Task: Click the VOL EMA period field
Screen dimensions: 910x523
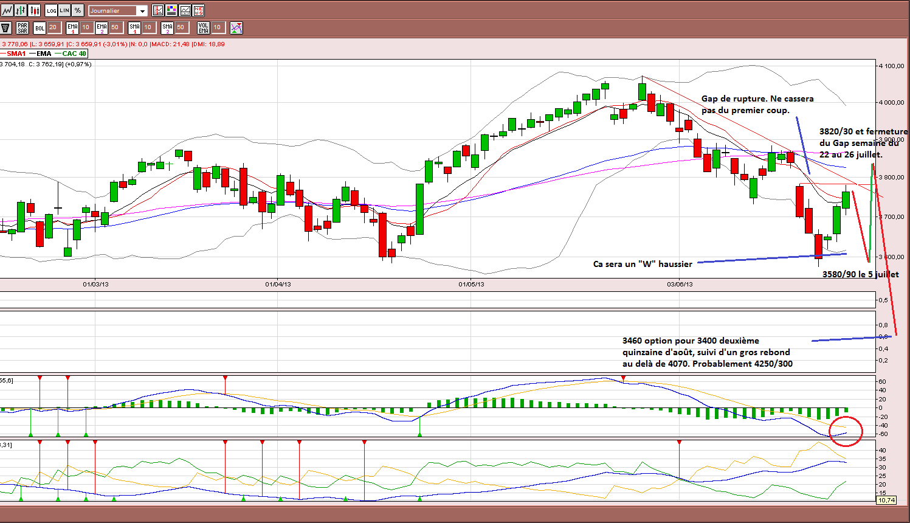Action: [218, 27]
